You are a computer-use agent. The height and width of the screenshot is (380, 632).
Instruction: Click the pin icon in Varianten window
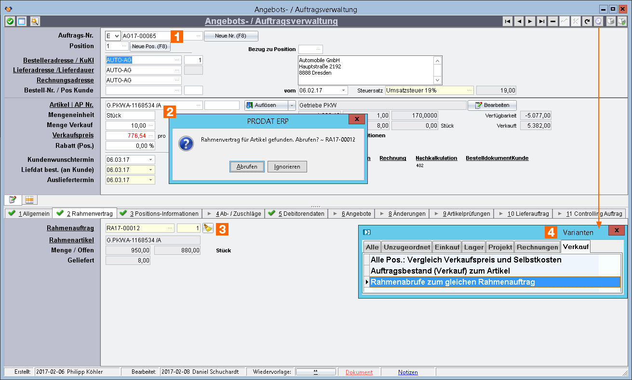tap(366, 232)
